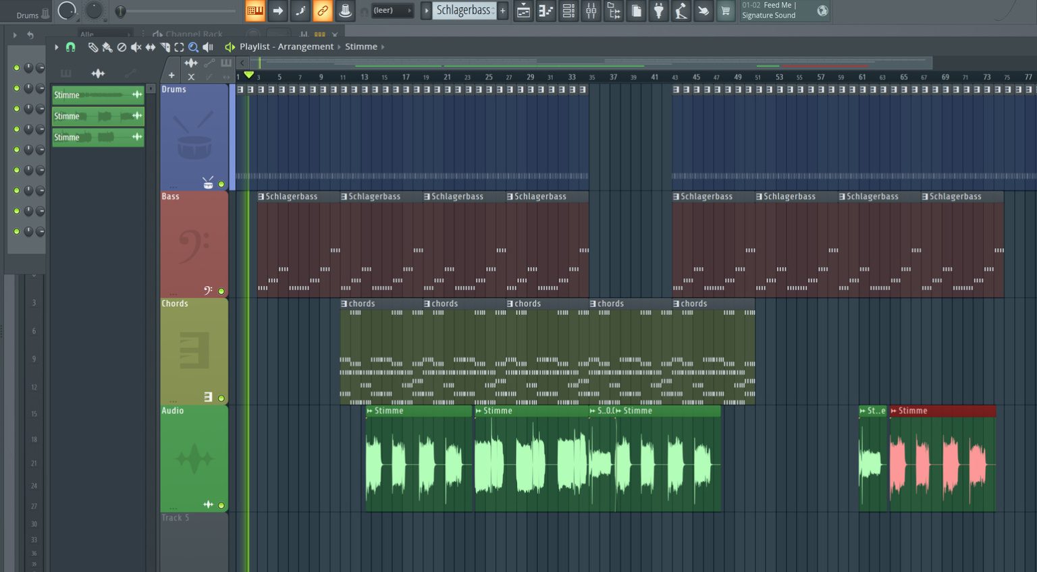Open the Piano roll toolbar icon
The height and width of the screenshot is (572, 1037).
(546, 11)
